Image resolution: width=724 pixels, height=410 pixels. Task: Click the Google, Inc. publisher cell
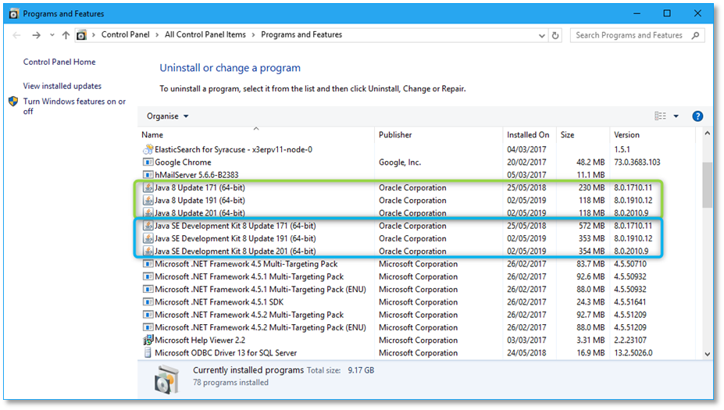tap(400, 162)
